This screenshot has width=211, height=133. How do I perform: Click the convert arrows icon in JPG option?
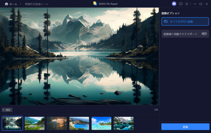tap(166, 22)
